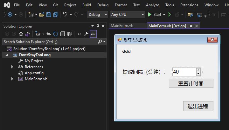Close the MainForm.vb [Design] tab
The image size is (229, 130).
tap(197, 26)
